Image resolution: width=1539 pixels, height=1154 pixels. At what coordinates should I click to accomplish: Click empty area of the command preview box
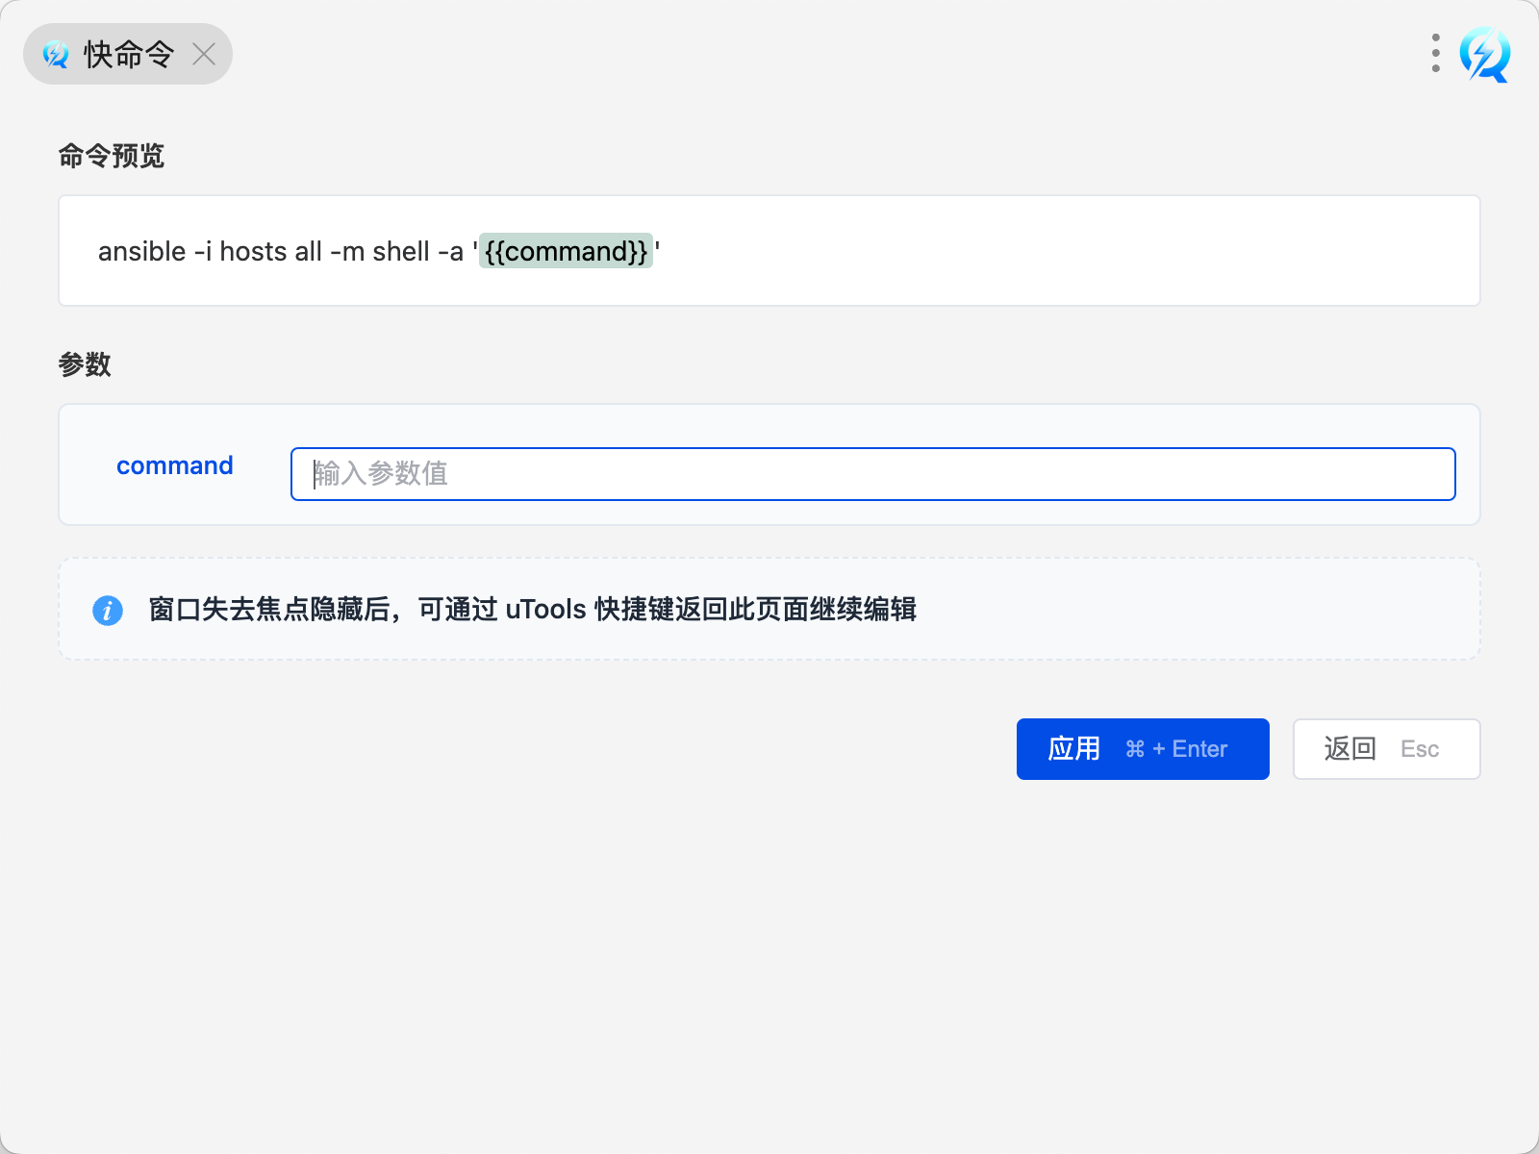(x=1058, y=251)
